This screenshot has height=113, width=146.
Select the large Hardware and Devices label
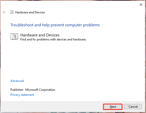[x=40, y=35]
